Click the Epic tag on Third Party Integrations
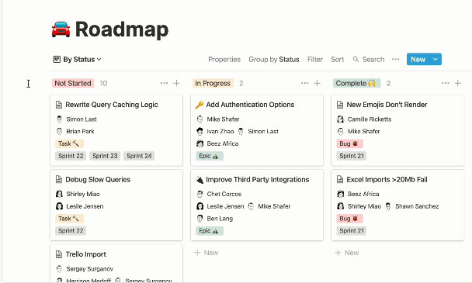 tap(210, 231)
